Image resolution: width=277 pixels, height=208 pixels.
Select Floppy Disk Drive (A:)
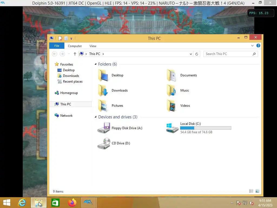pos(120,128)
